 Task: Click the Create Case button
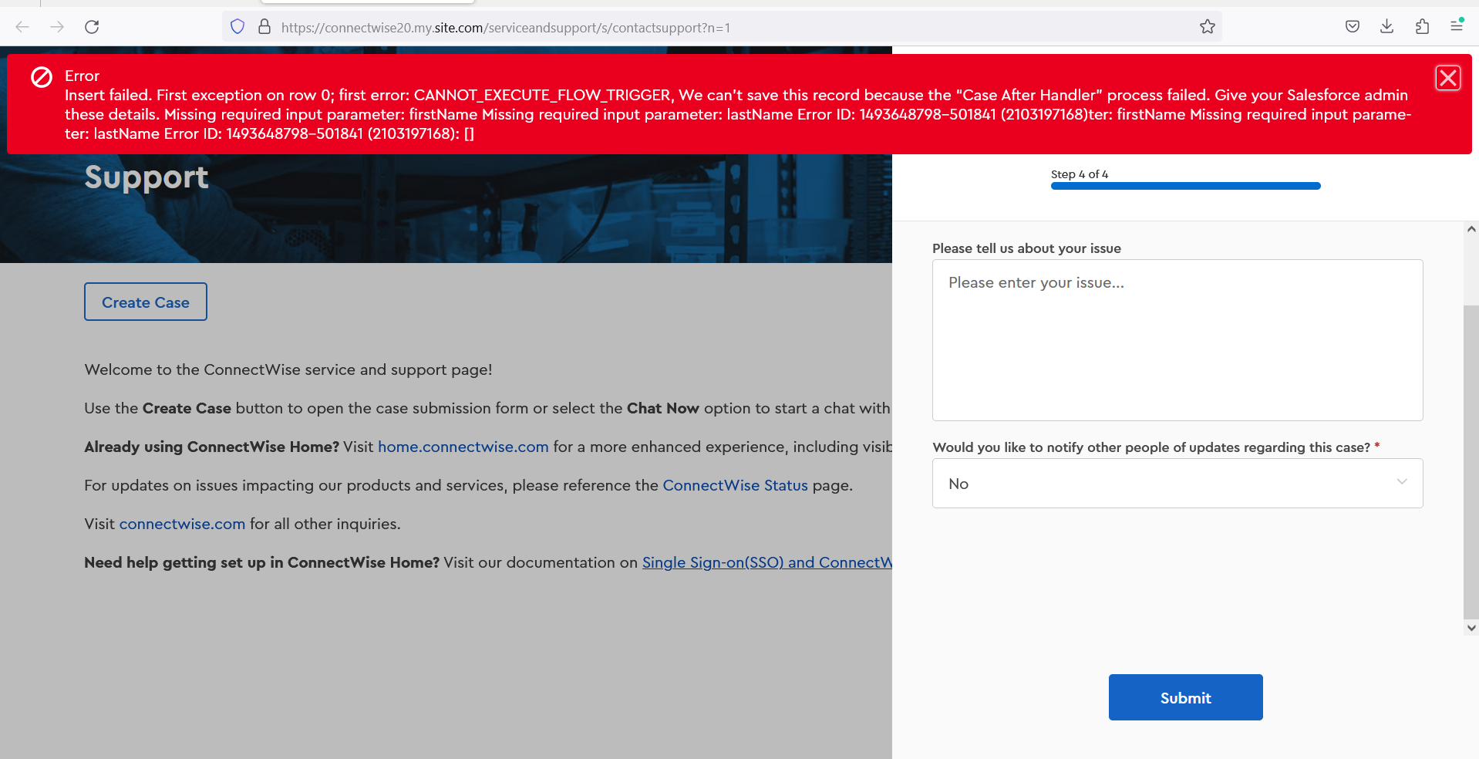146,302
